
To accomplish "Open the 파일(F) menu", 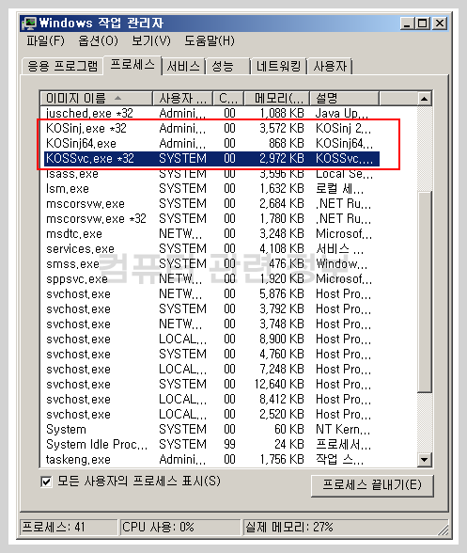I will tap(45, 41).
